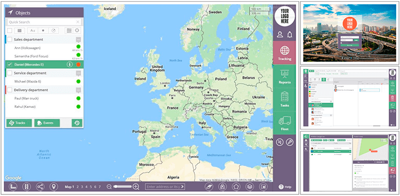The height and width of the screenshot is (196, 400).
Task: Zoom out with the minus magnifier
Action: pos(109,187)
